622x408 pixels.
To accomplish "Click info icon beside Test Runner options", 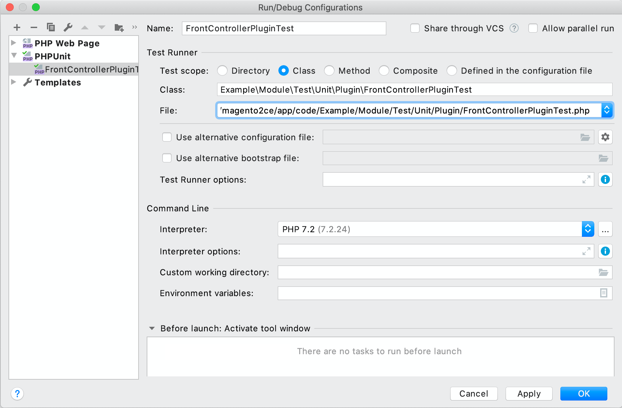I will pos(605,180).
